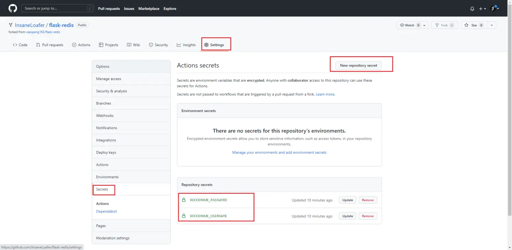
Task: Click the DOCKERHUB_PASSWORD secret name
Action: point(208,200)
